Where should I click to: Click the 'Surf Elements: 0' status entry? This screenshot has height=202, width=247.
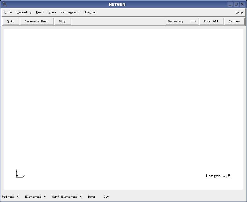click(x=67, y=196)
